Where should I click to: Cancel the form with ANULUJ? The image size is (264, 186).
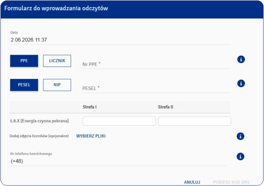[x=192, y=182]
